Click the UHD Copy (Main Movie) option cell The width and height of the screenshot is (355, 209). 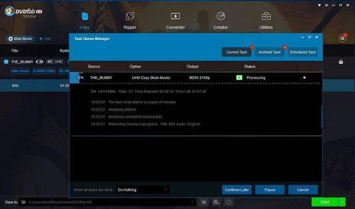coord(151,78)
